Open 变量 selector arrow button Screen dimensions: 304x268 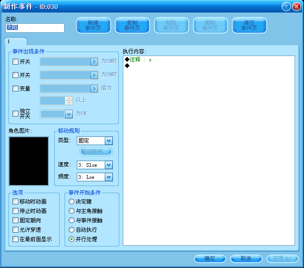94,89
